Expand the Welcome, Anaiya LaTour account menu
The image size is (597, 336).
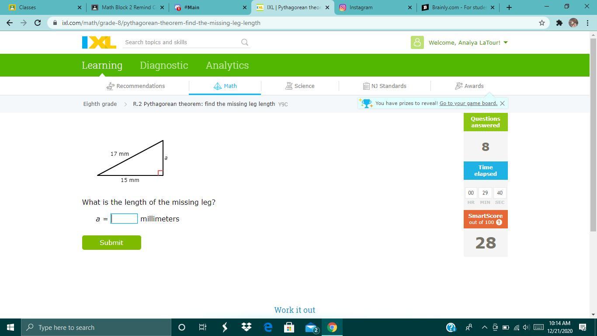click(468, 42)
